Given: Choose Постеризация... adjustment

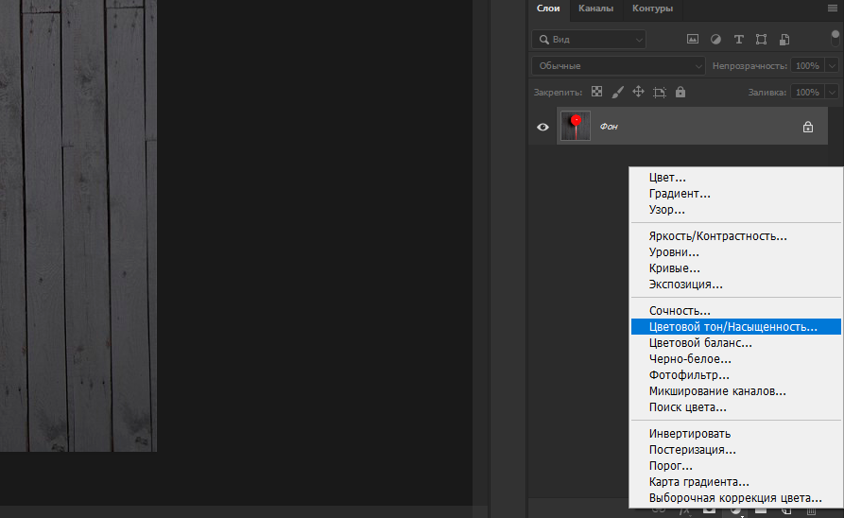Looking at the screenshot, I should click(736, 450).
